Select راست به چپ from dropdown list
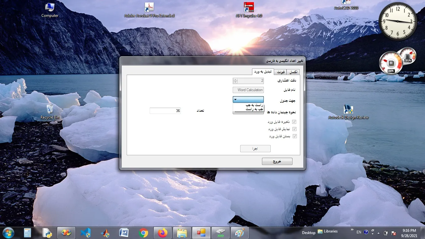 (254, 105)
